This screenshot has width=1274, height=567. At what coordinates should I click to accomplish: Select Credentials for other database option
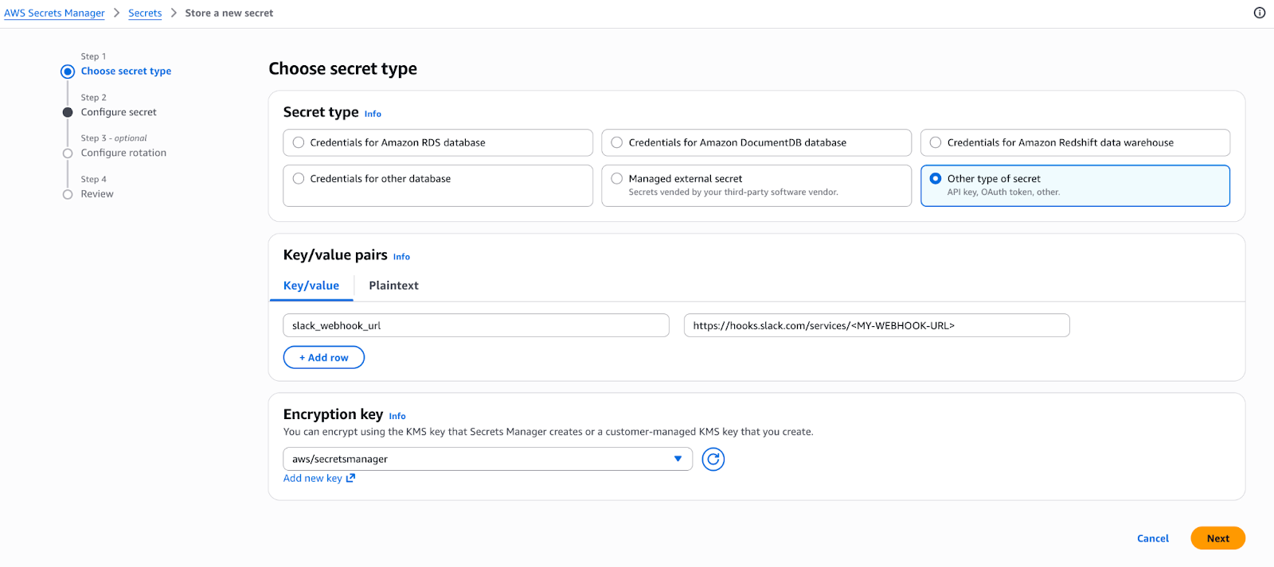tap(438, 185)
